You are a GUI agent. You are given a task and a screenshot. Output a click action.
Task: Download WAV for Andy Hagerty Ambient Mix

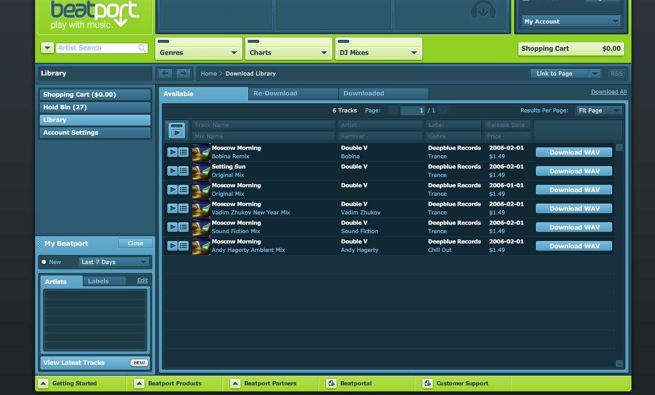(x=574, y=246)
